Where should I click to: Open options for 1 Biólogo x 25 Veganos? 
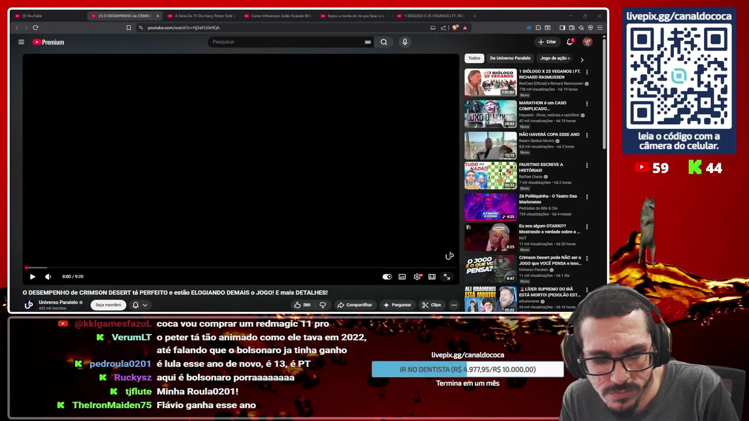587,72
